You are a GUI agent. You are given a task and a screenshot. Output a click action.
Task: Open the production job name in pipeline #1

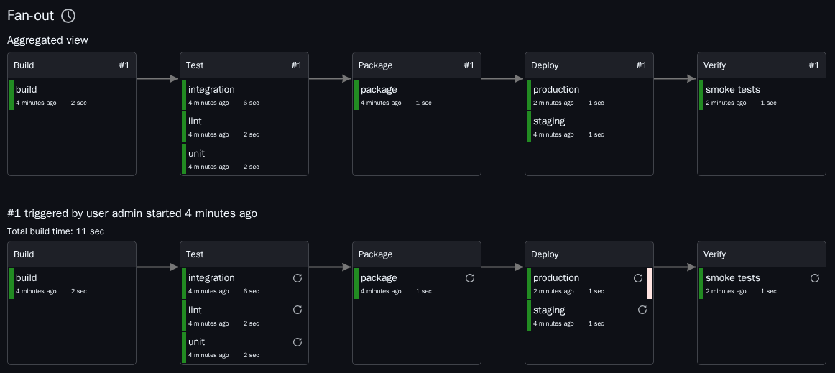556,277
